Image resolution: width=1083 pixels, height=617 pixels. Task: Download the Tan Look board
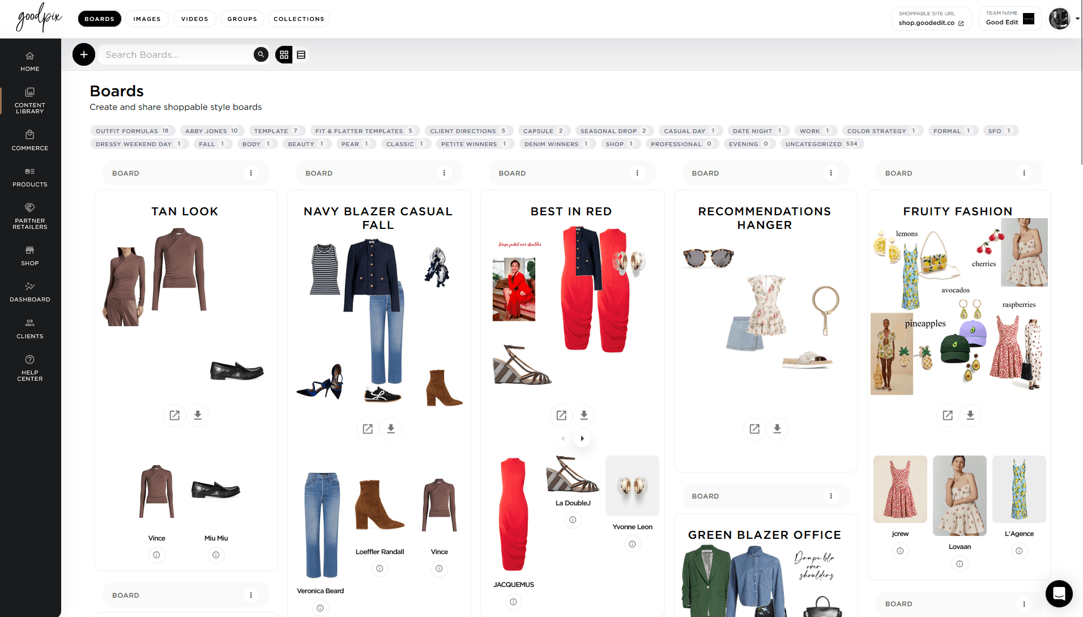[198, 415]
